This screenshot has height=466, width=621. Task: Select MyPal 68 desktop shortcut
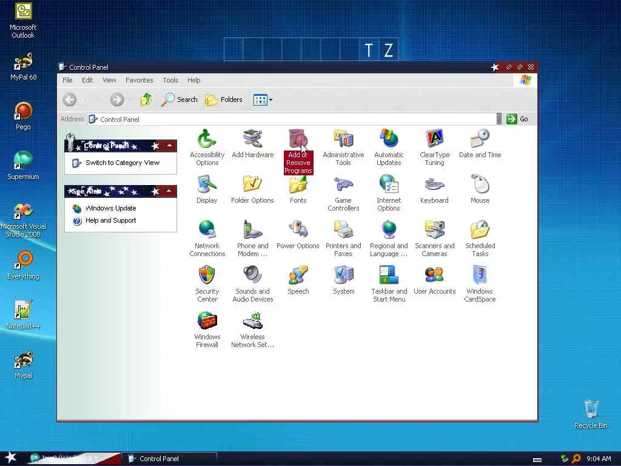pos(23,67)
